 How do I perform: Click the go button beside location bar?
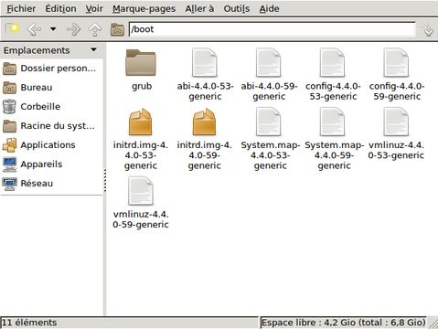(428, 29)
